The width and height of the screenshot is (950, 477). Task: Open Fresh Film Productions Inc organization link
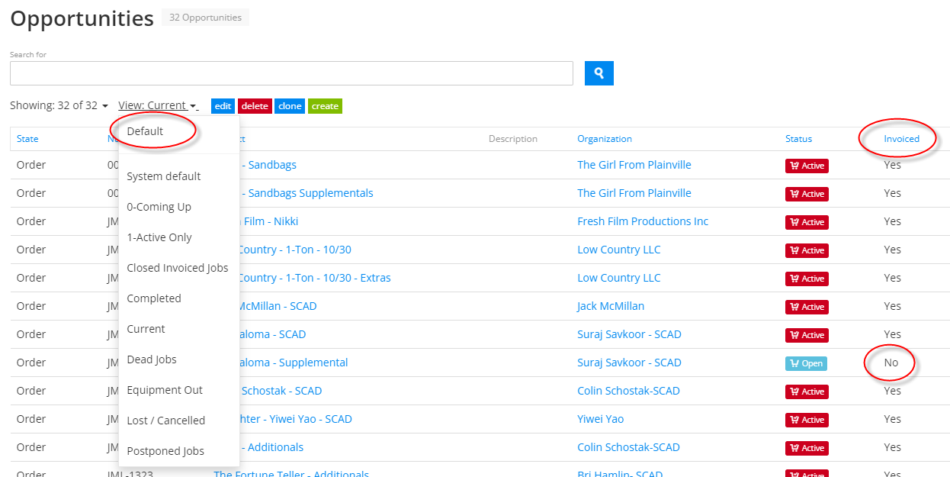tap(642, 221)
